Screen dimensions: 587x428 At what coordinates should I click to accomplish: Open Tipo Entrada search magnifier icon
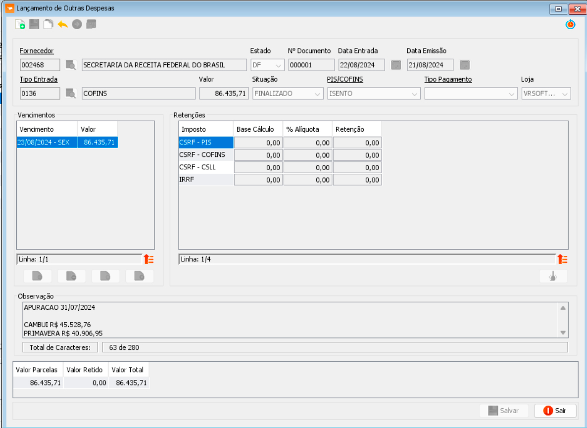coord(70,93)
